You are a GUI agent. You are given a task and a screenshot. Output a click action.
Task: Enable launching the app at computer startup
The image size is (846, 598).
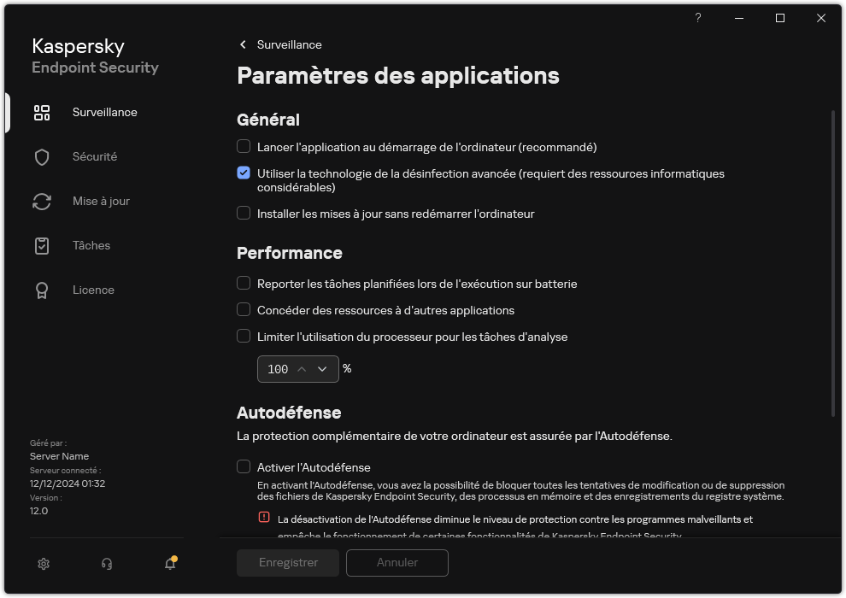(x=244, y=147)
